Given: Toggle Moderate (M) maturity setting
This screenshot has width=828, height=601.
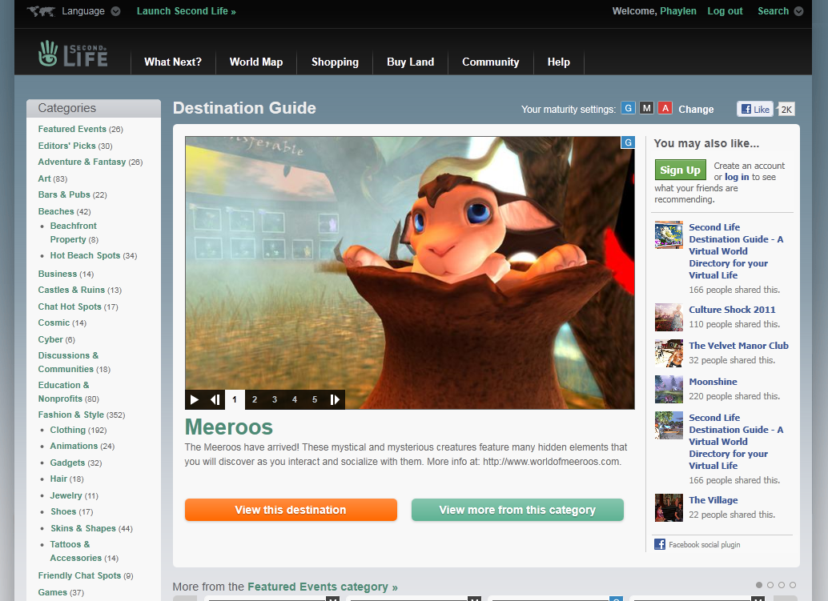Looking at the screenshot, I should click(x=647, y=108).
